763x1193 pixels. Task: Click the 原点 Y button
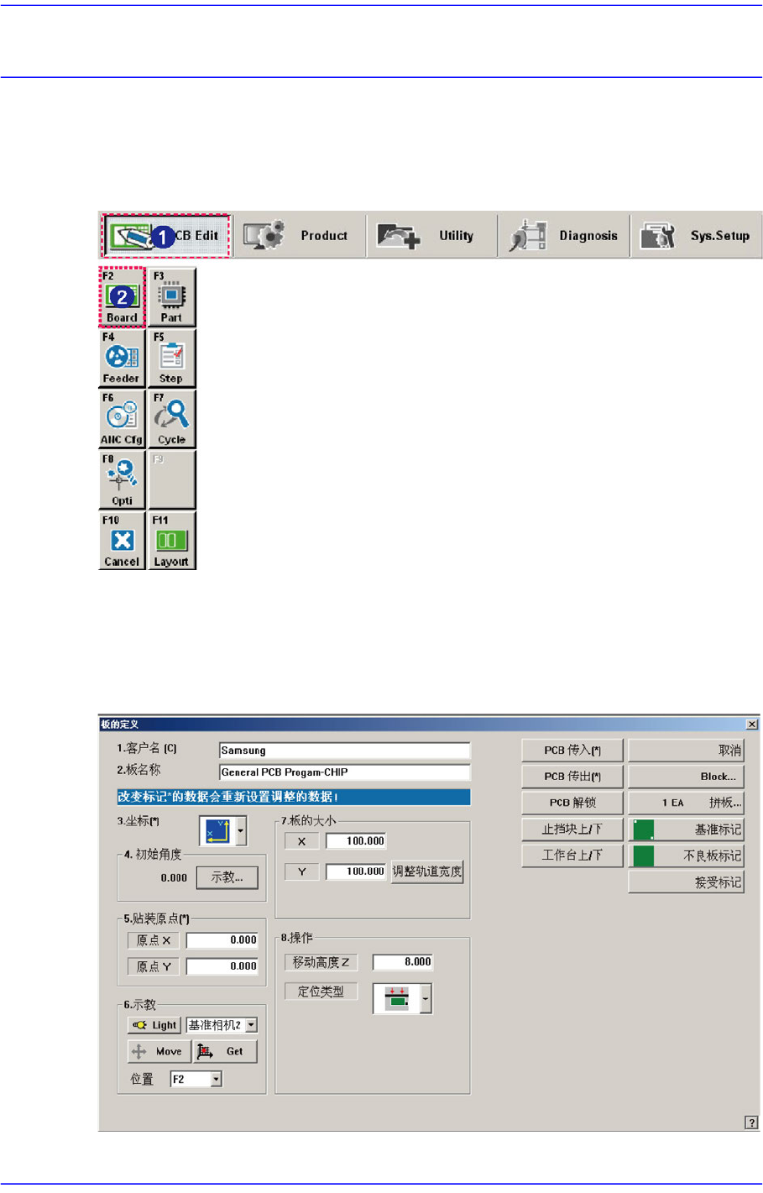coord(154,966)
